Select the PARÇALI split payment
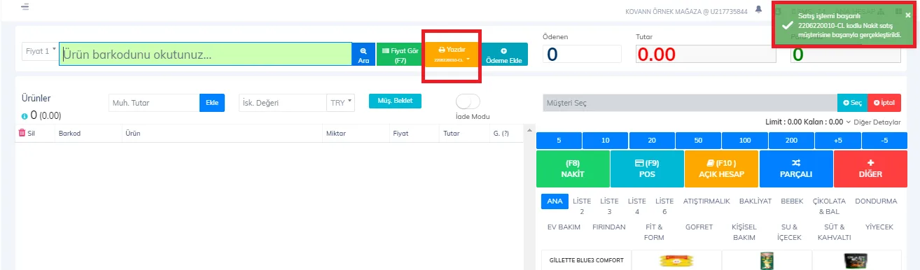This screenshot has width=920, height=270. pyautogui.click(x=796, y=169)
